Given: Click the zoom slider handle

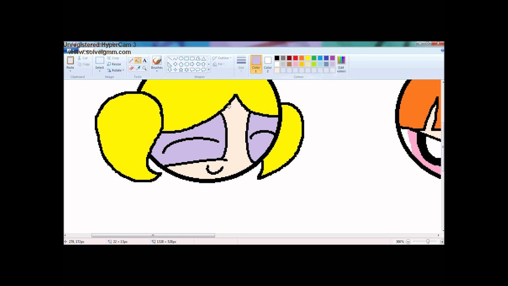Looking at the screenshot, I should [x=428, y=242].
